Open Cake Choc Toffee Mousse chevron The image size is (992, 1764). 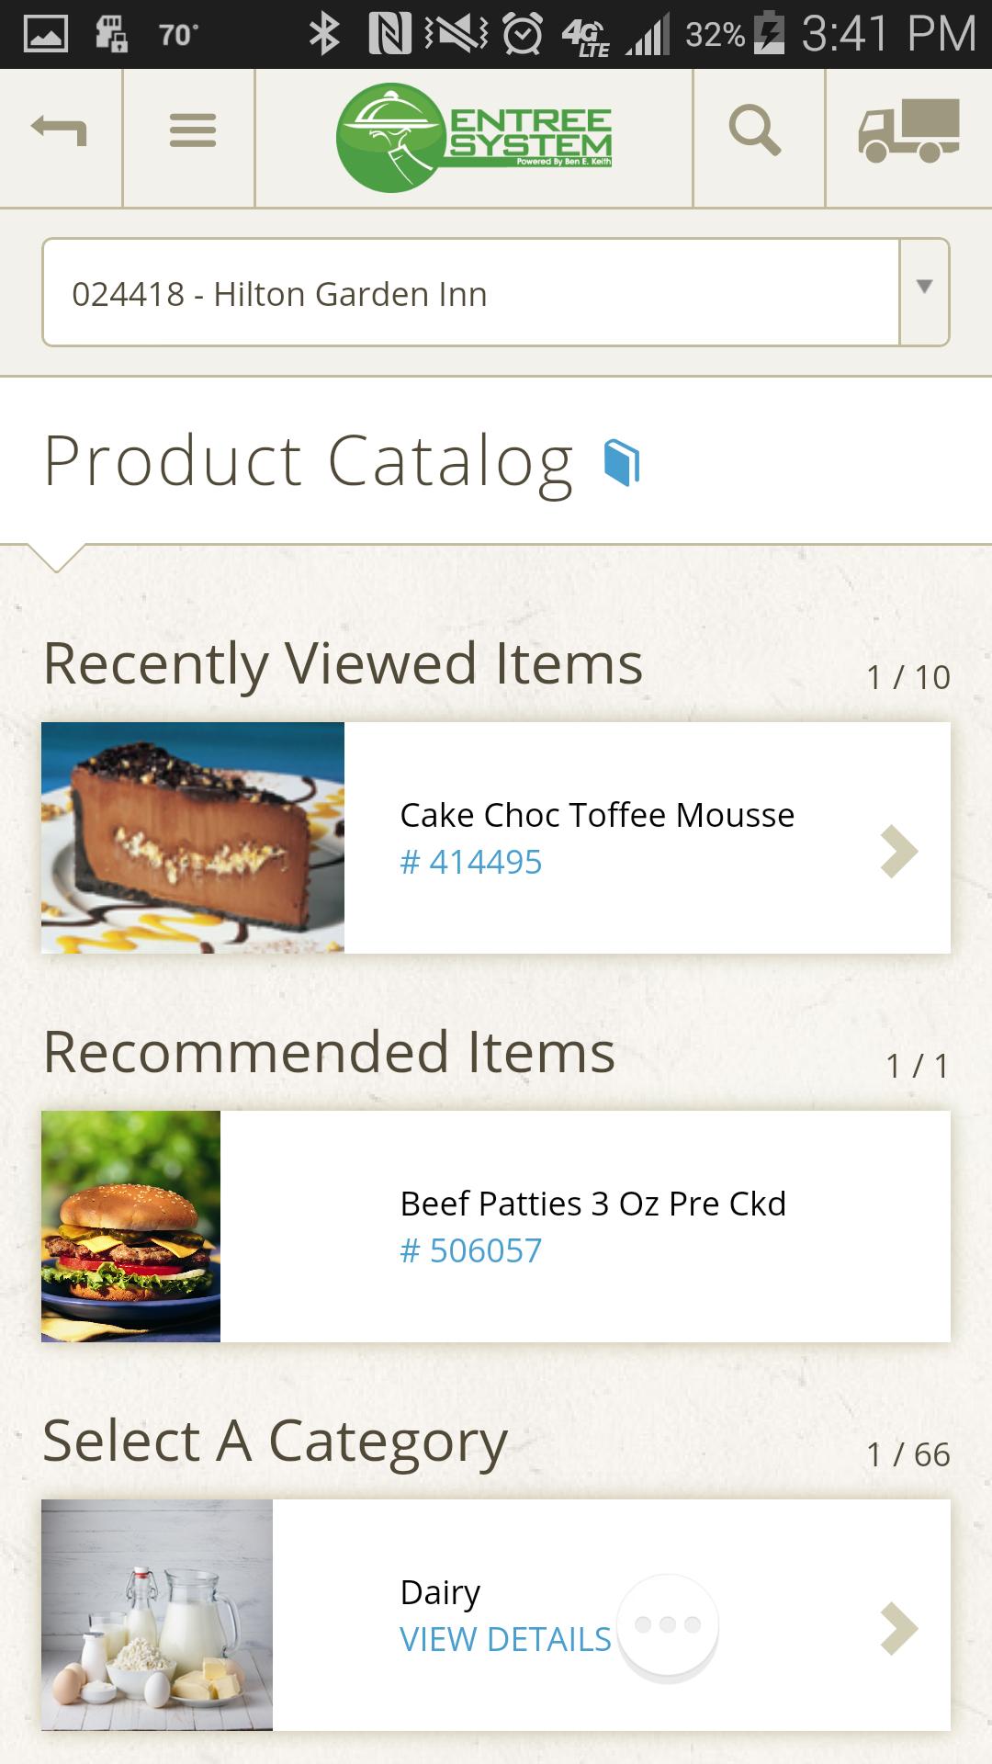coord(898,852)
